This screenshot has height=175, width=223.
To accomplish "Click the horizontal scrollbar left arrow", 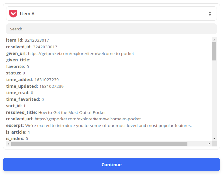I will (9, 144).
